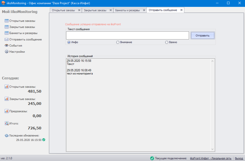Click the 29.05.2020 16:15:58 history entry
245x161 pixels.
tap(79, 61)
